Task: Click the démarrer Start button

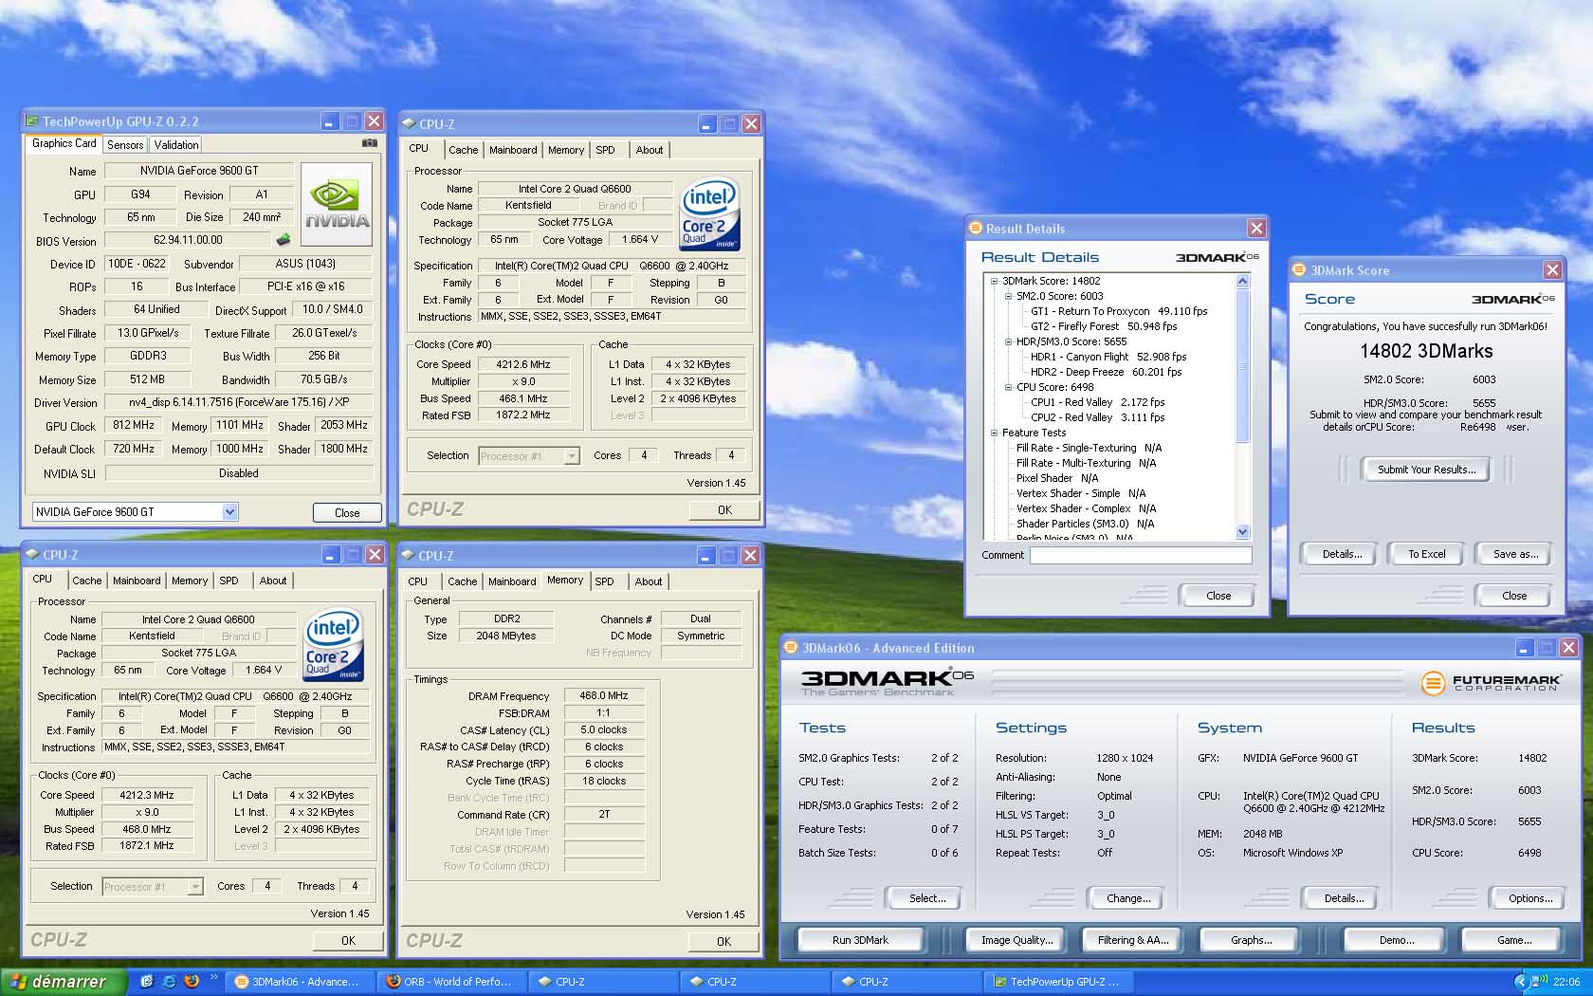Action: tap(64, 982)
